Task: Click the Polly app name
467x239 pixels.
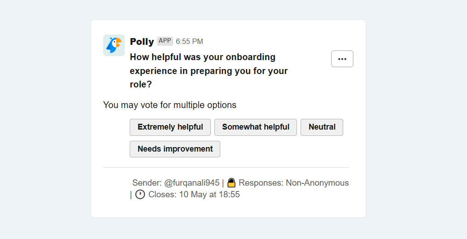Action: (x=142, y=41)
